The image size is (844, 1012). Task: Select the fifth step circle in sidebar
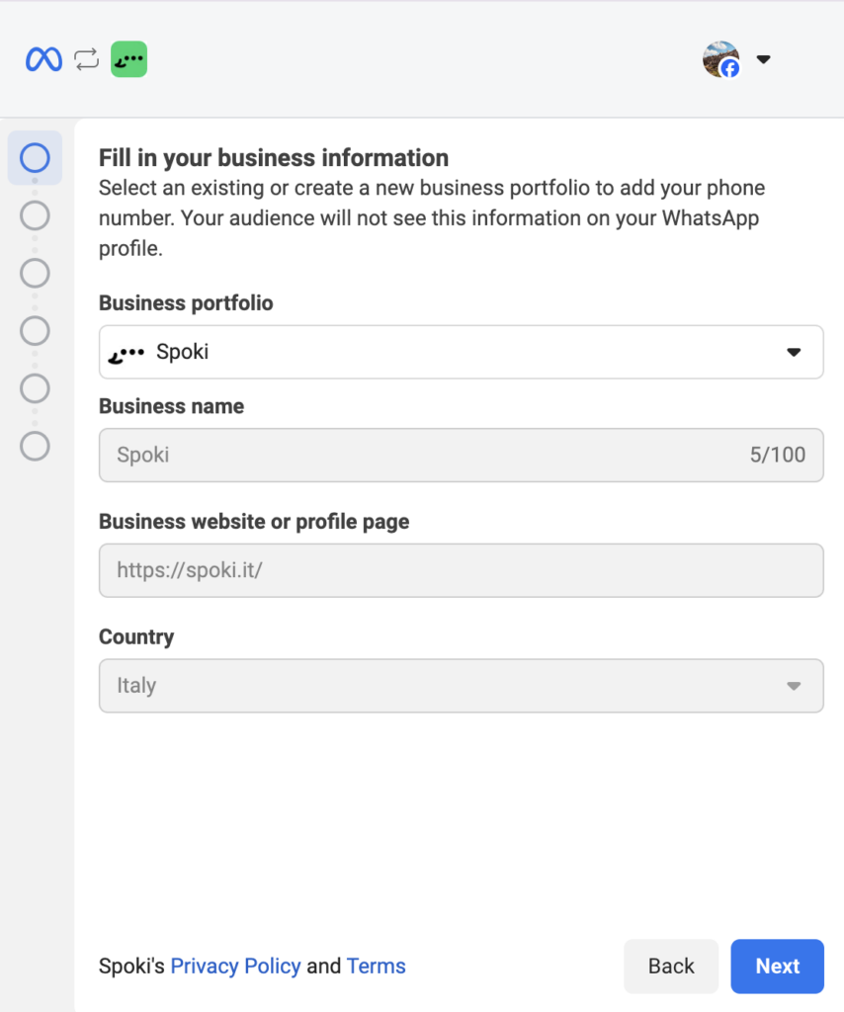point(35,387)
